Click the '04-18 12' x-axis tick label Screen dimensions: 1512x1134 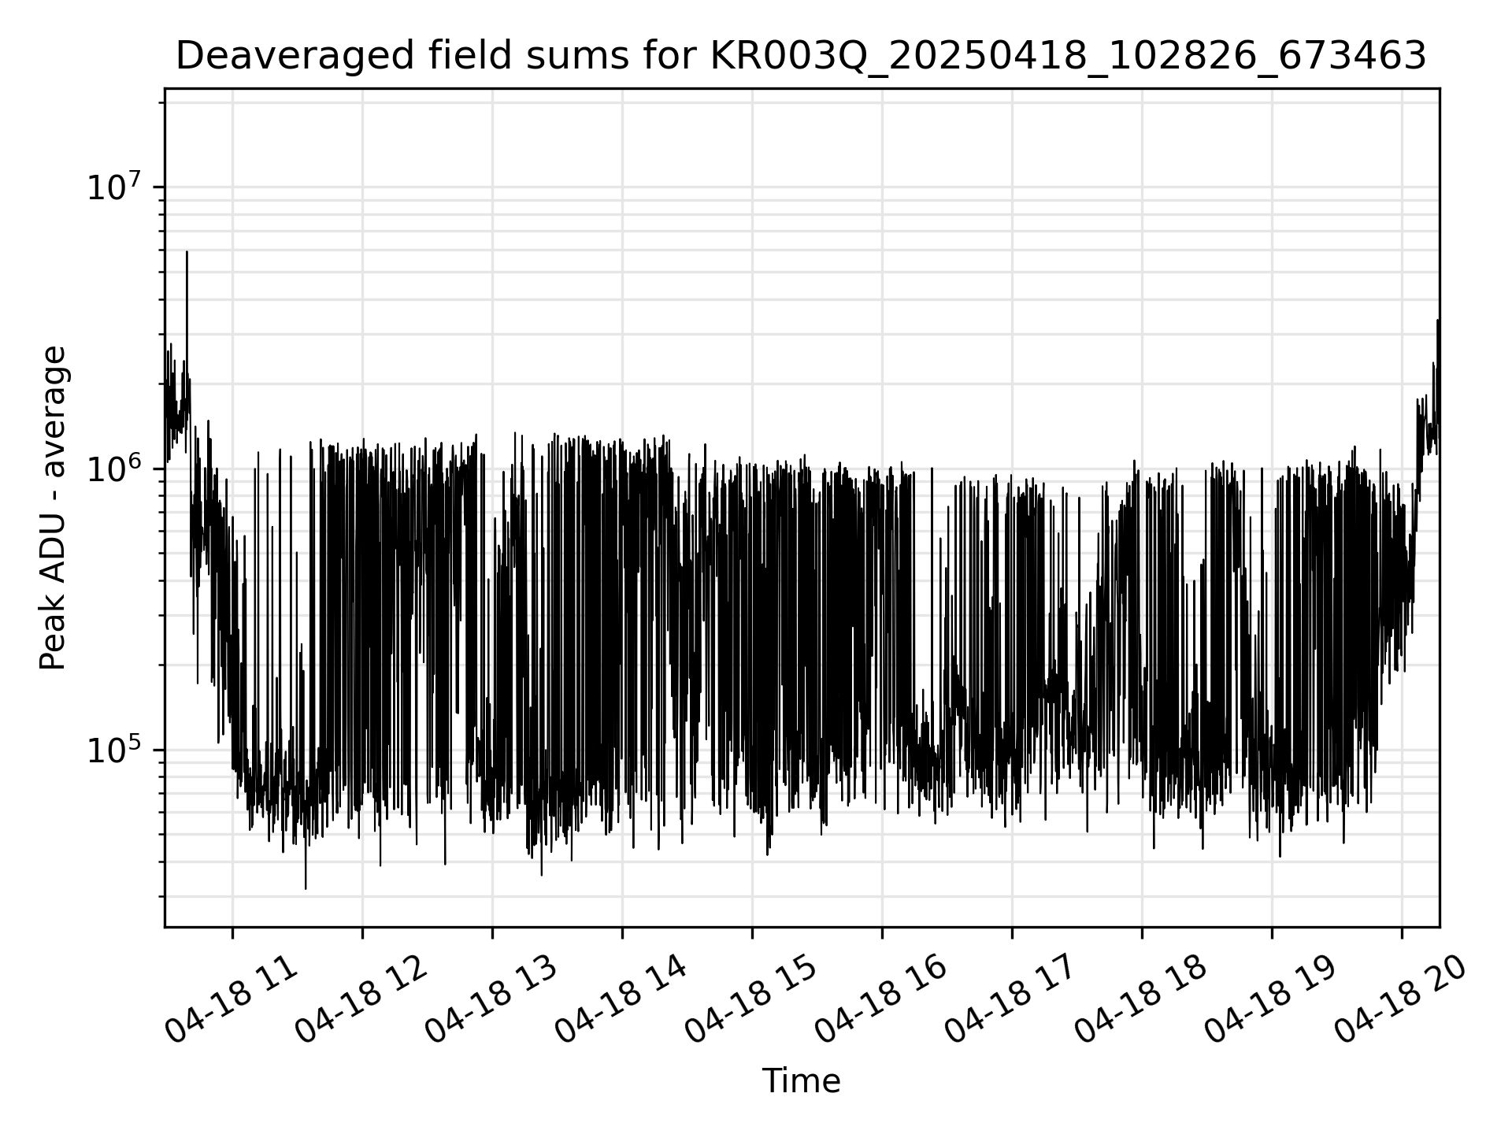[x=361, y=1000]
